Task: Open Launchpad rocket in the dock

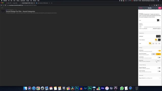Action: tap(42, 88)
